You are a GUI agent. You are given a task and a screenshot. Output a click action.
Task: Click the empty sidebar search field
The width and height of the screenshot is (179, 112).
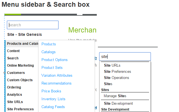33,25
